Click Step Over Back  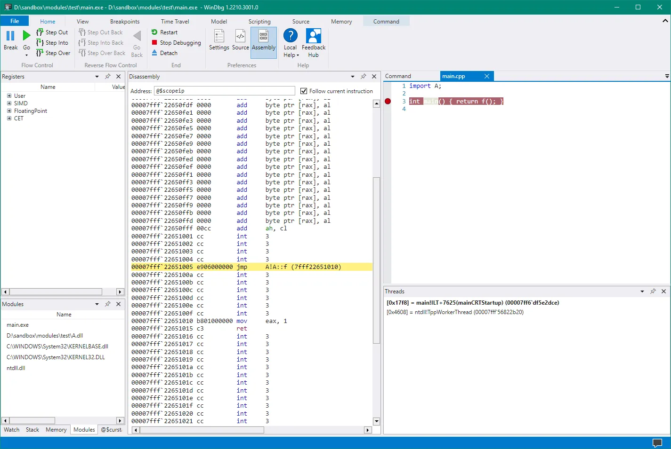pyautogui.click(x=102, y=53)
